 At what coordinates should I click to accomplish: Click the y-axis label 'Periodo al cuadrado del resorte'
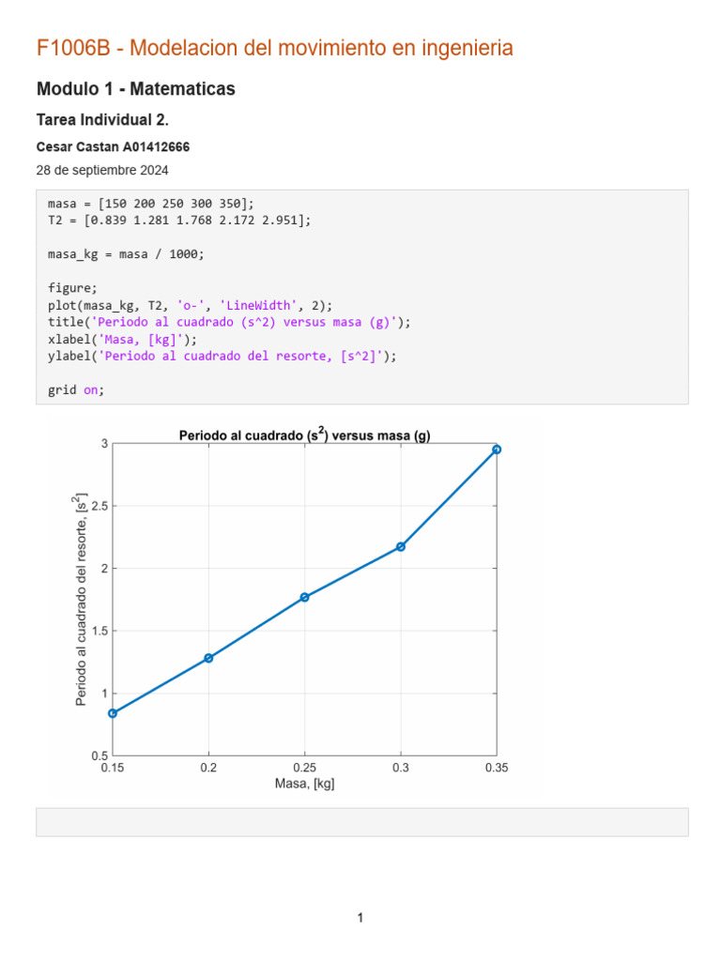[x=82, y=599]
